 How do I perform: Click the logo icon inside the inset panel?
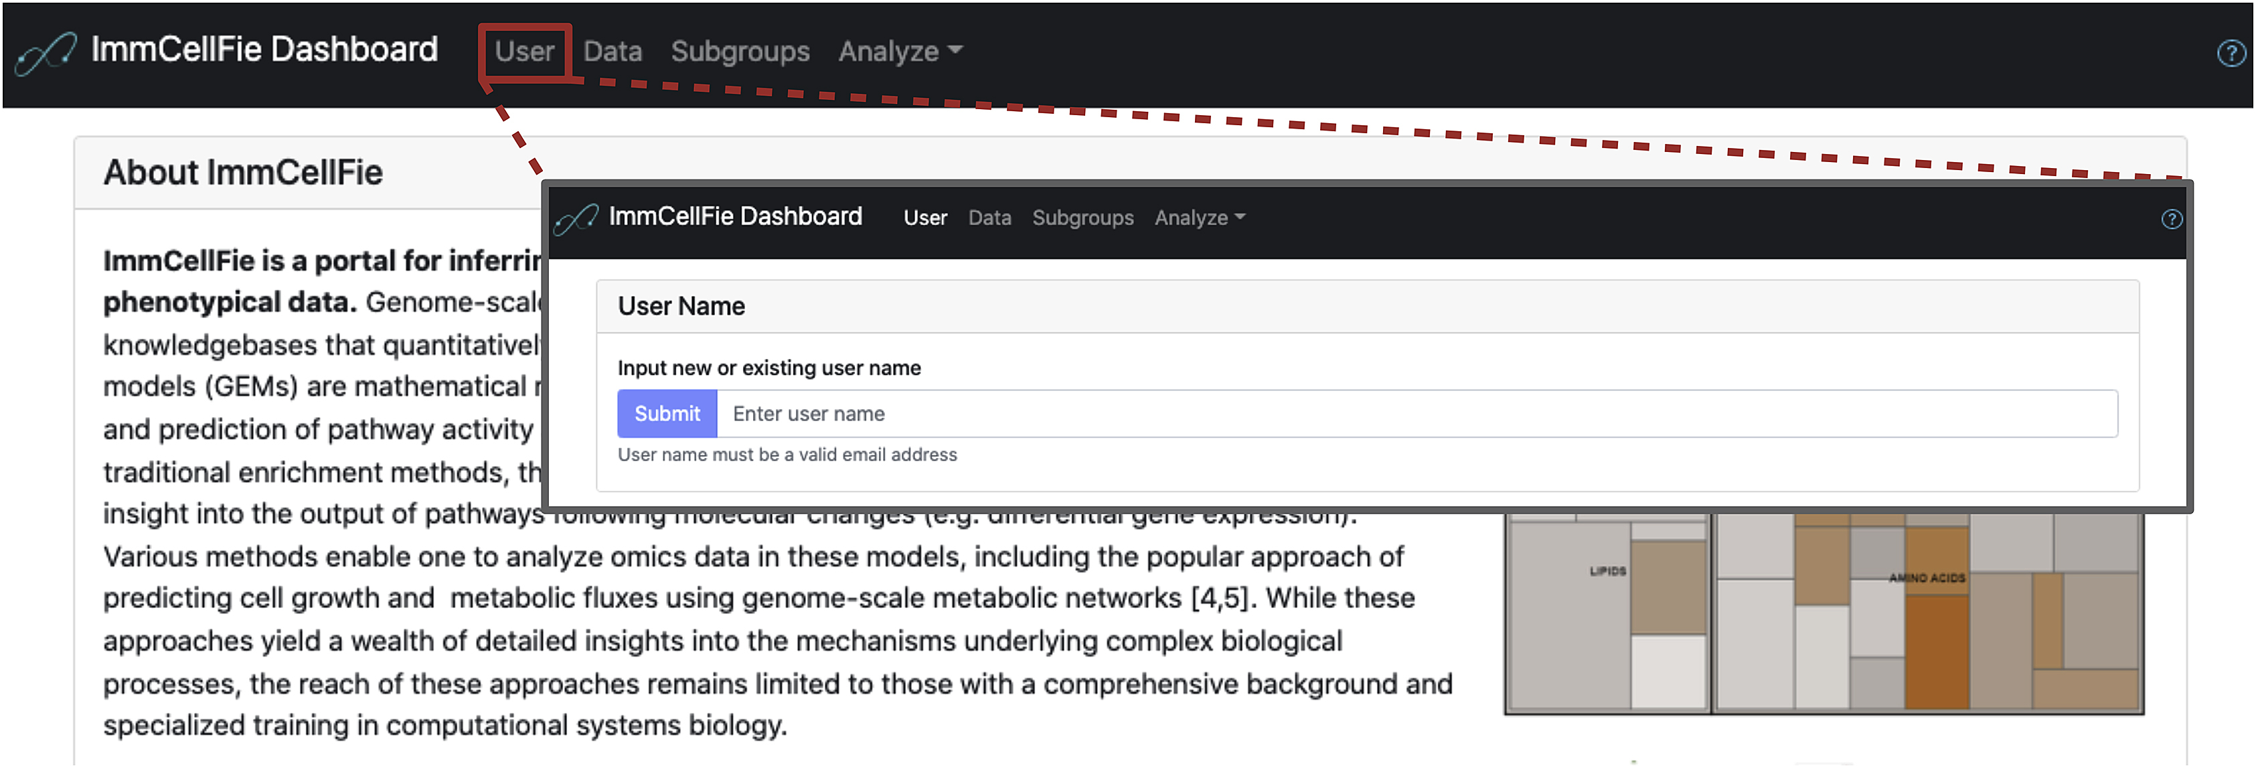click(576, 219)
